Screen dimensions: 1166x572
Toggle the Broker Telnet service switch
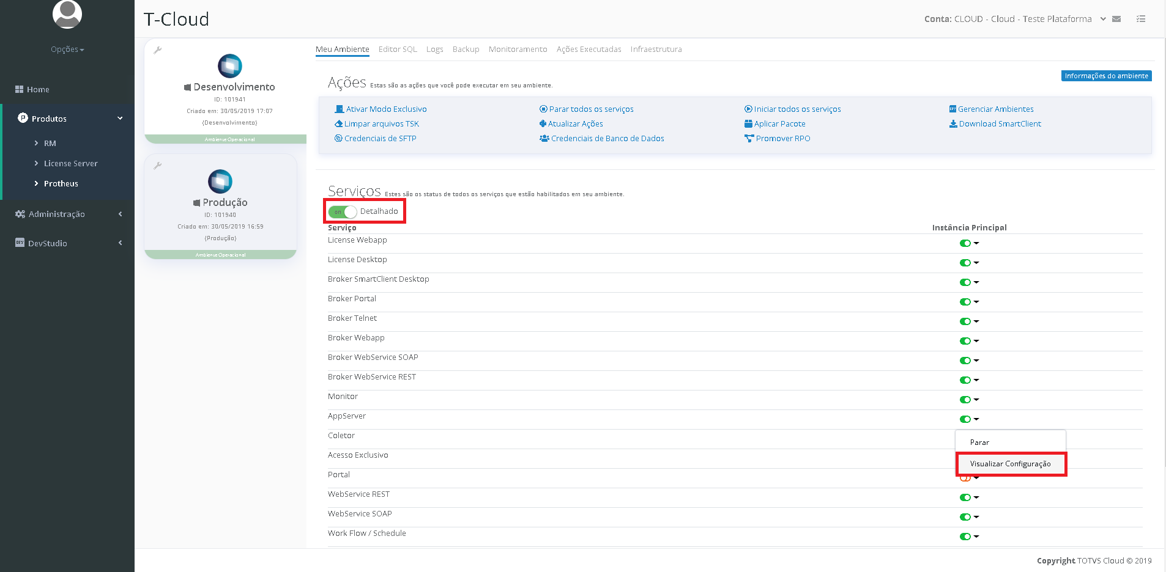[x=965, y=321]
